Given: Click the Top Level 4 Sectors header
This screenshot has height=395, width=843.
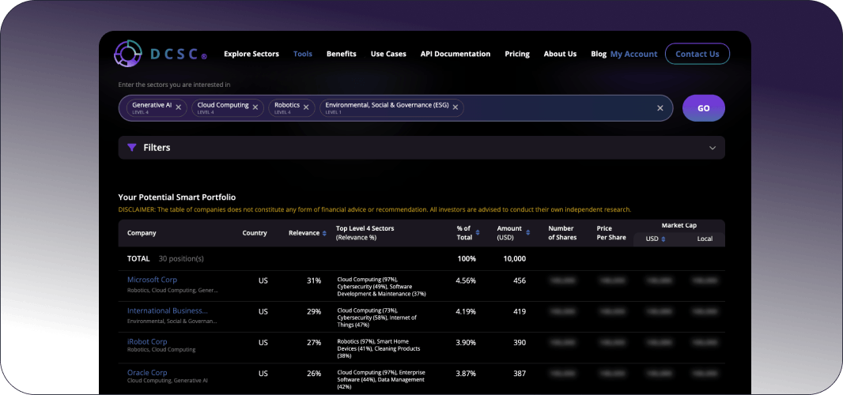Looking at the screenshot, I should [x=365, y=233].
